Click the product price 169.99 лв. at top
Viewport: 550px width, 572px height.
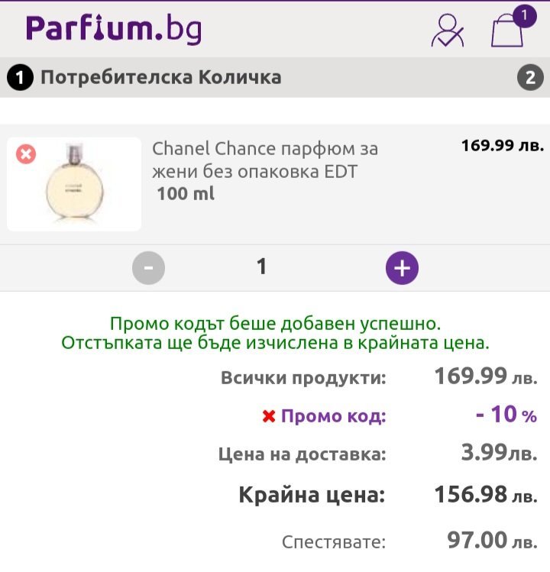tap(502, 145)
